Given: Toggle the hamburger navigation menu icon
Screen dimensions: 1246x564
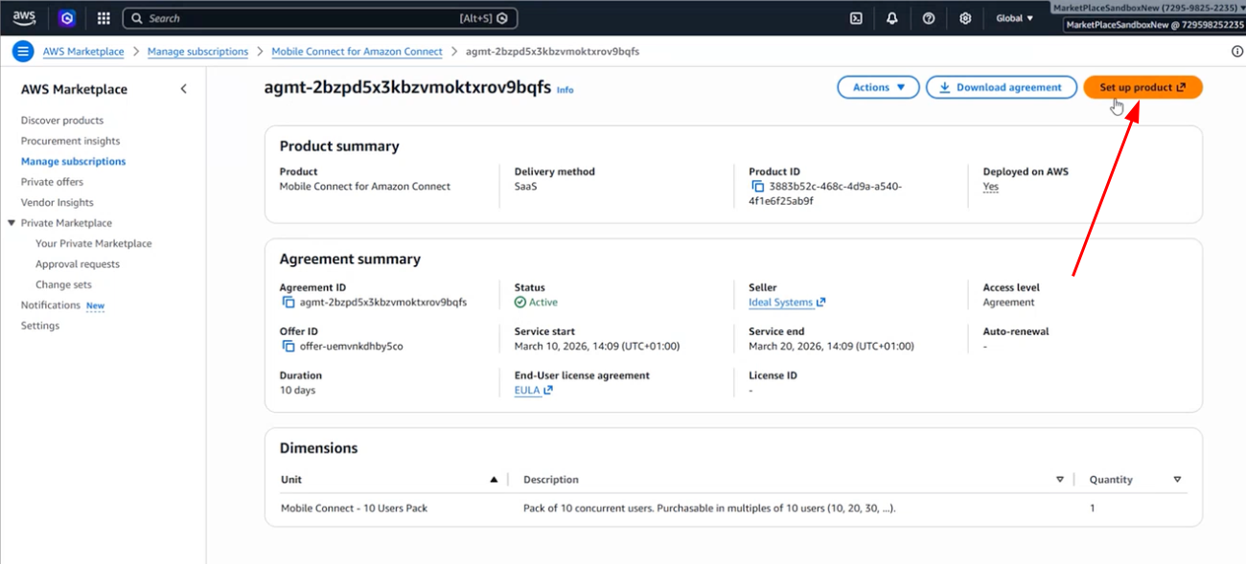Looking at the screenshot, I should coord(24,52).
